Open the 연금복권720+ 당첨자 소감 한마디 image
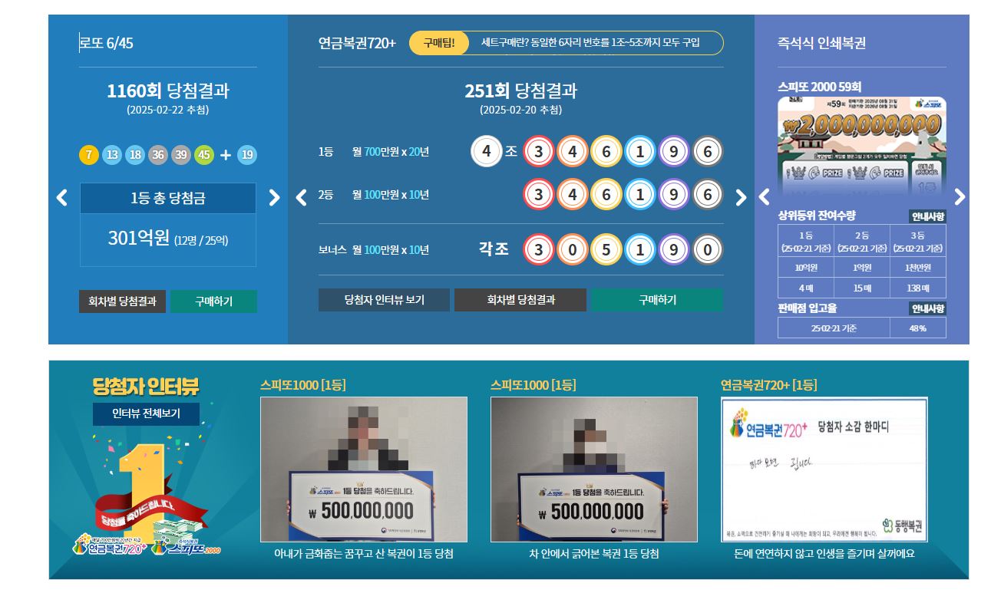991x593 pixels. [824, 469]
